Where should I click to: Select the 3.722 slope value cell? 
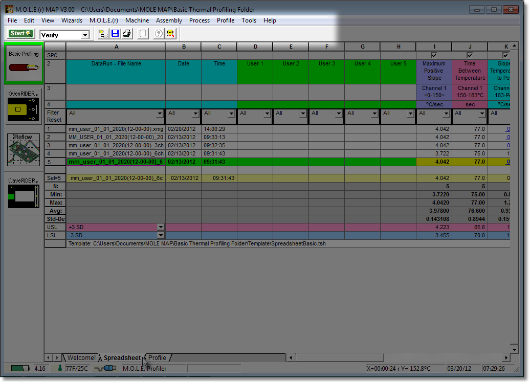tap(434, 154)
